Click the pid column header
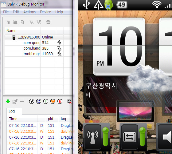 tap(52, 119)
